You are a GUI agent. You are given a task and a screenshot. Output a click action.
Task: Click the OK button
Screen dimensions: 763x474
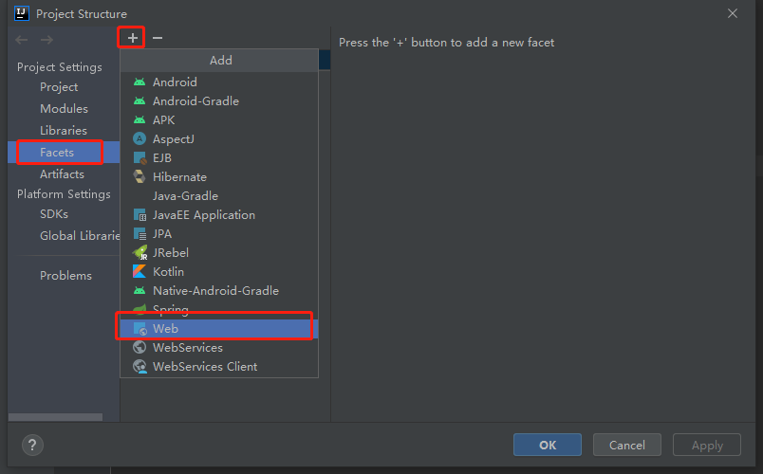pos(548,445)
